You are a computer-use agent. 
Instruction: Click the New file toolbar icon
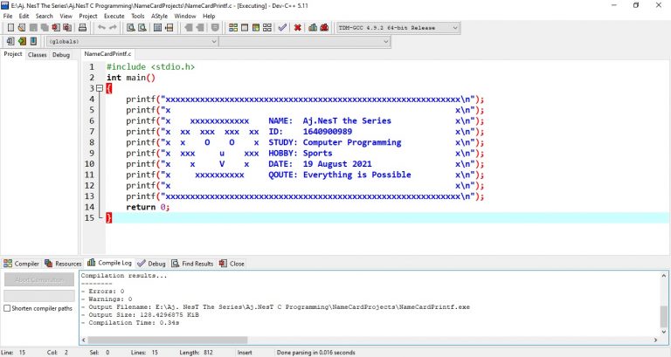9,28
